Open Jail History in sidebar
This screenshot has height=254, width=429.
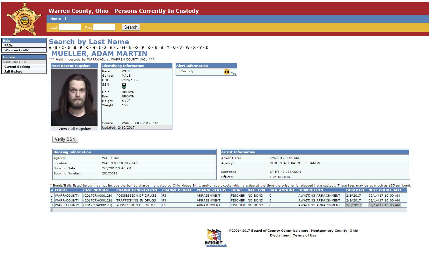click(x=13, y=72)
